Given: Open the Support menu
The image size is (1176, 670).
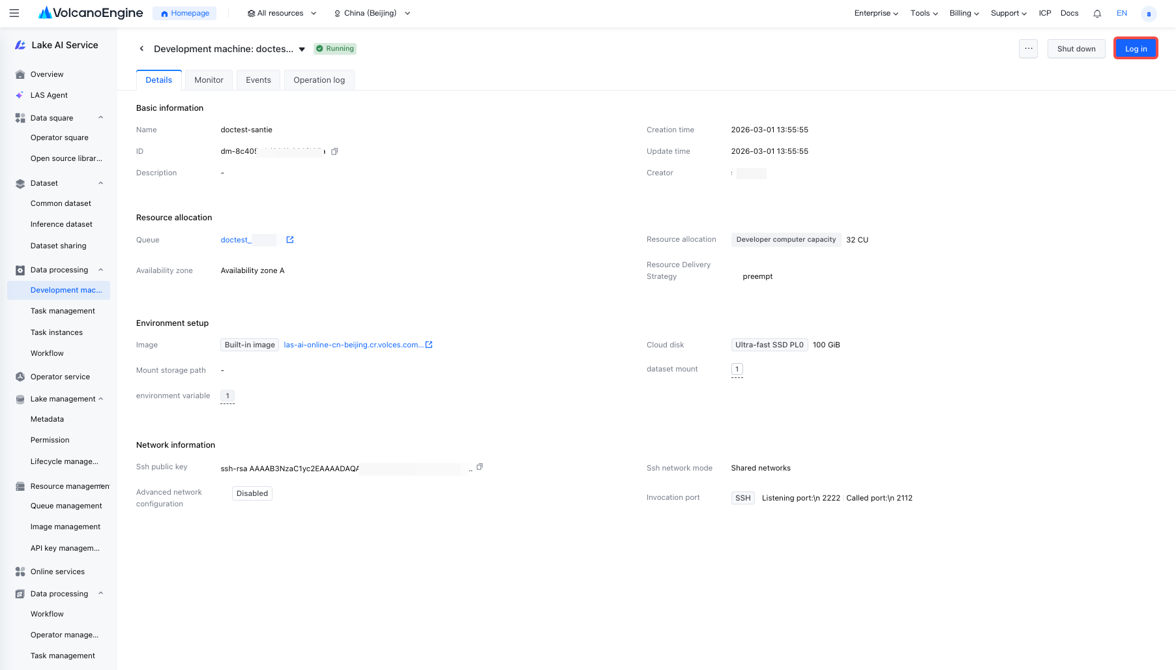Looking at the screenshot, I should 1008,13.
